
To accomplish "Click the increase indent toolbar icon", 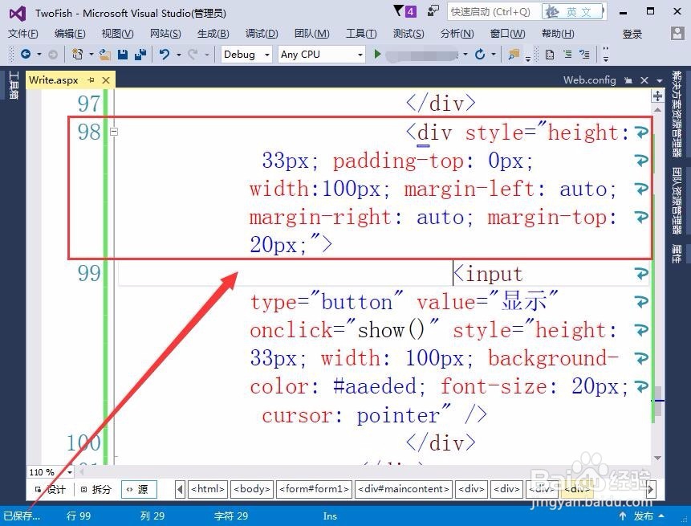I will [585, 55].
